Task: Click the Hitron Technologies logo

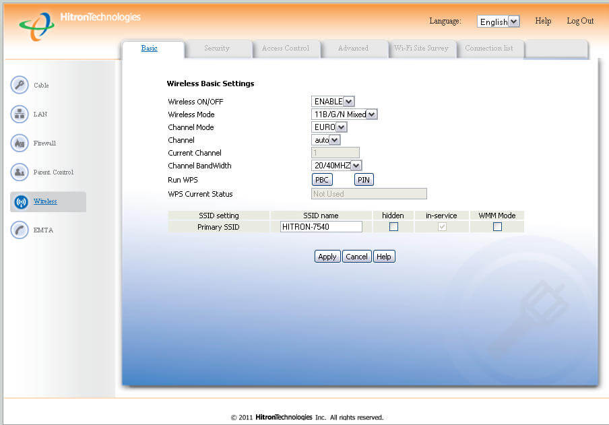Action: pyautogui.click(x=79, y=23)
